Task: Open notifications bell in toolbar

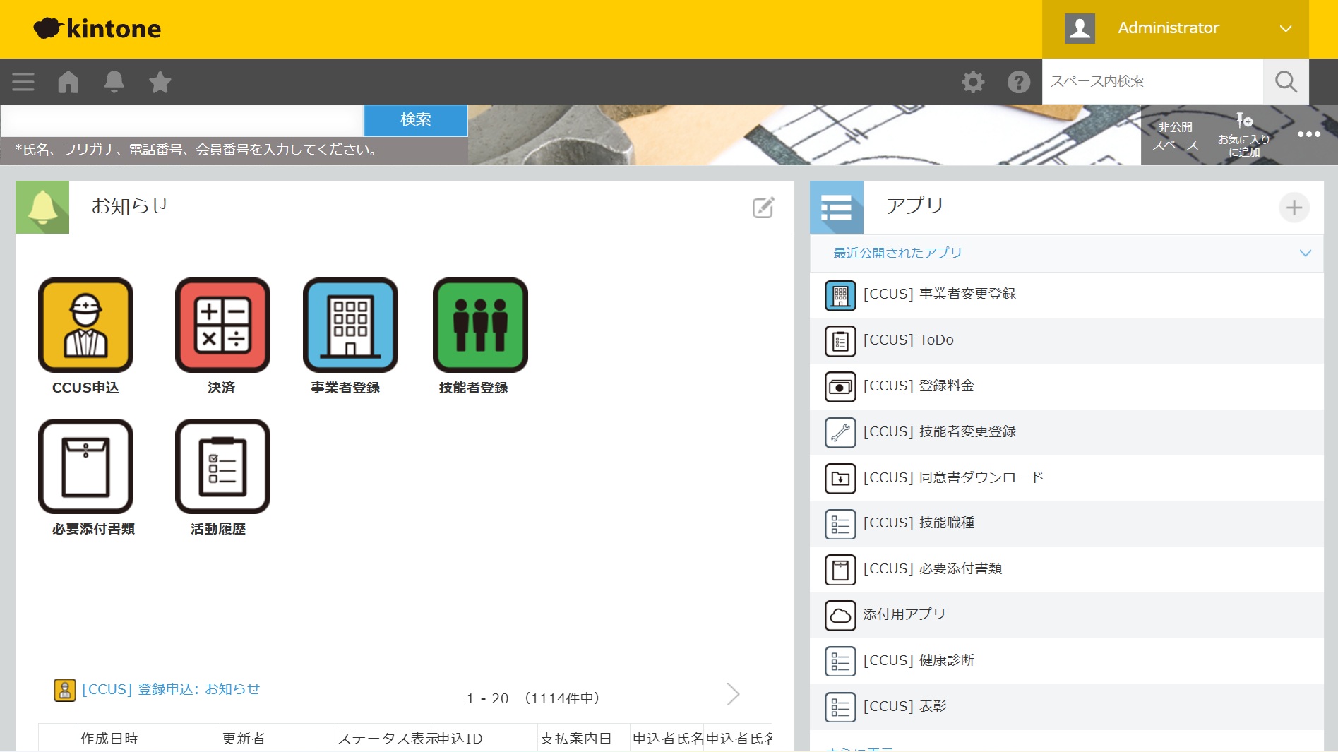Action: (114, 82)
